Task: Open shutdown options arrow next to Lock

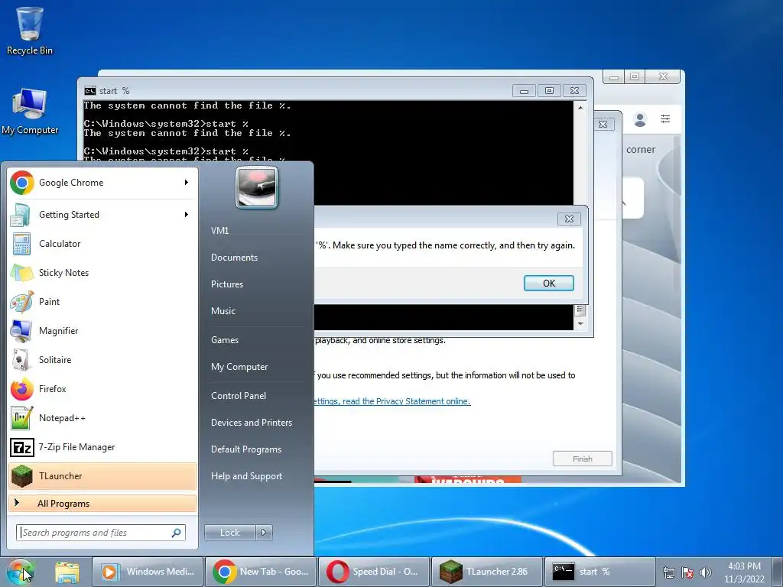Action: point(264,533)
